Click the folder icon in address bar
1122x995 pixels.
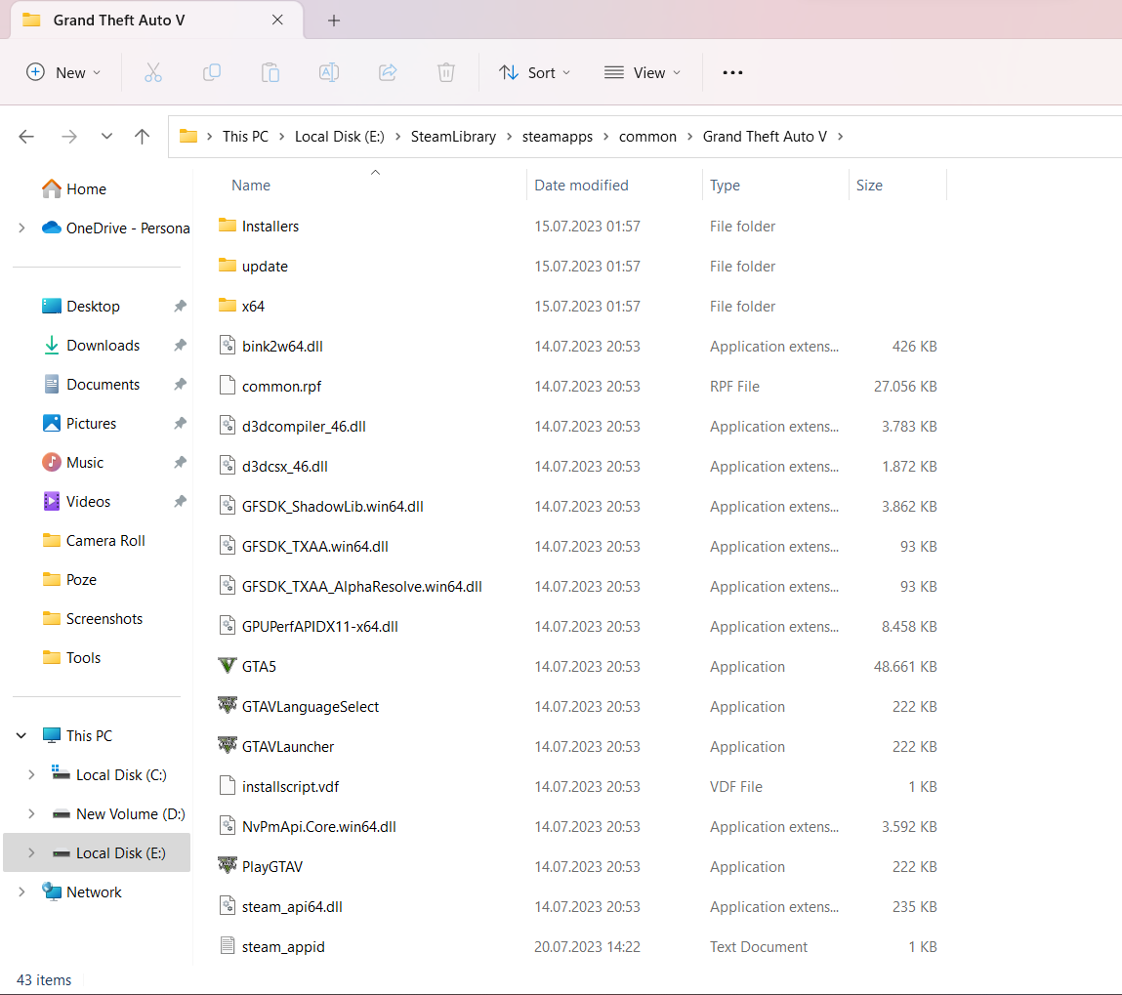(x=188, y=136)
